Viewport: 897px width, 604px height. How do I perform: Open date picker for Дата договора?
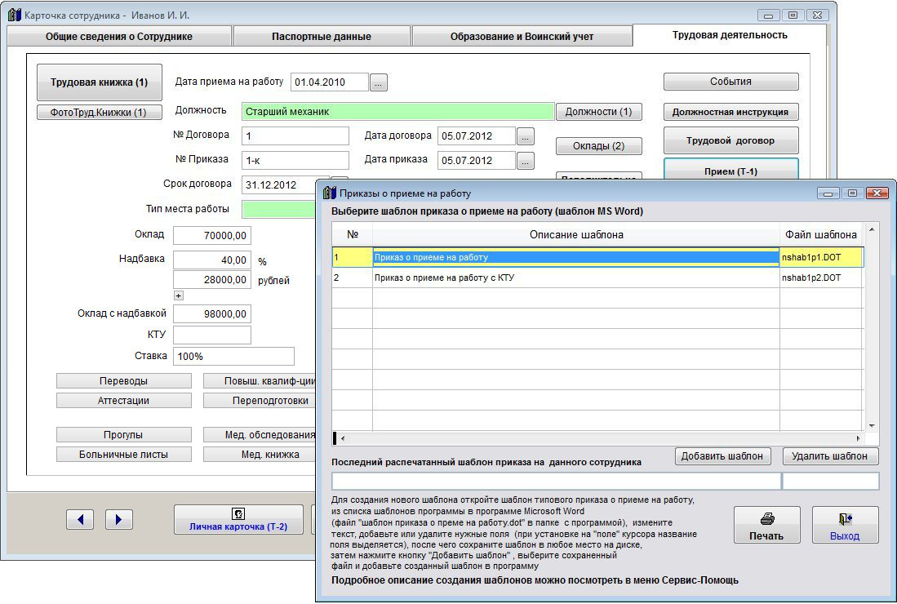click(526, 135)
